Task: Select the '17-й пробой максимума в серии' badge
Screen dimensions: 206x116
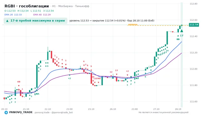Action: [35, 21]
